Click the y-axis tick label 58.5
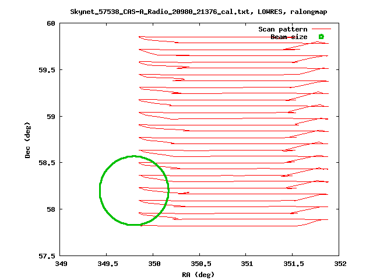373x280 pixels. 47,163
